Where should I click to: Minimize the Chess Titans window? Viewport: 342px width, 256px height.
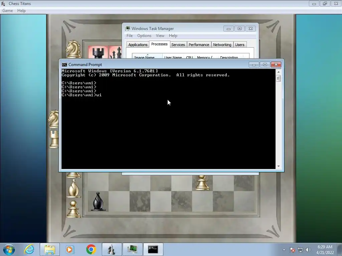[x=314, y=3]
